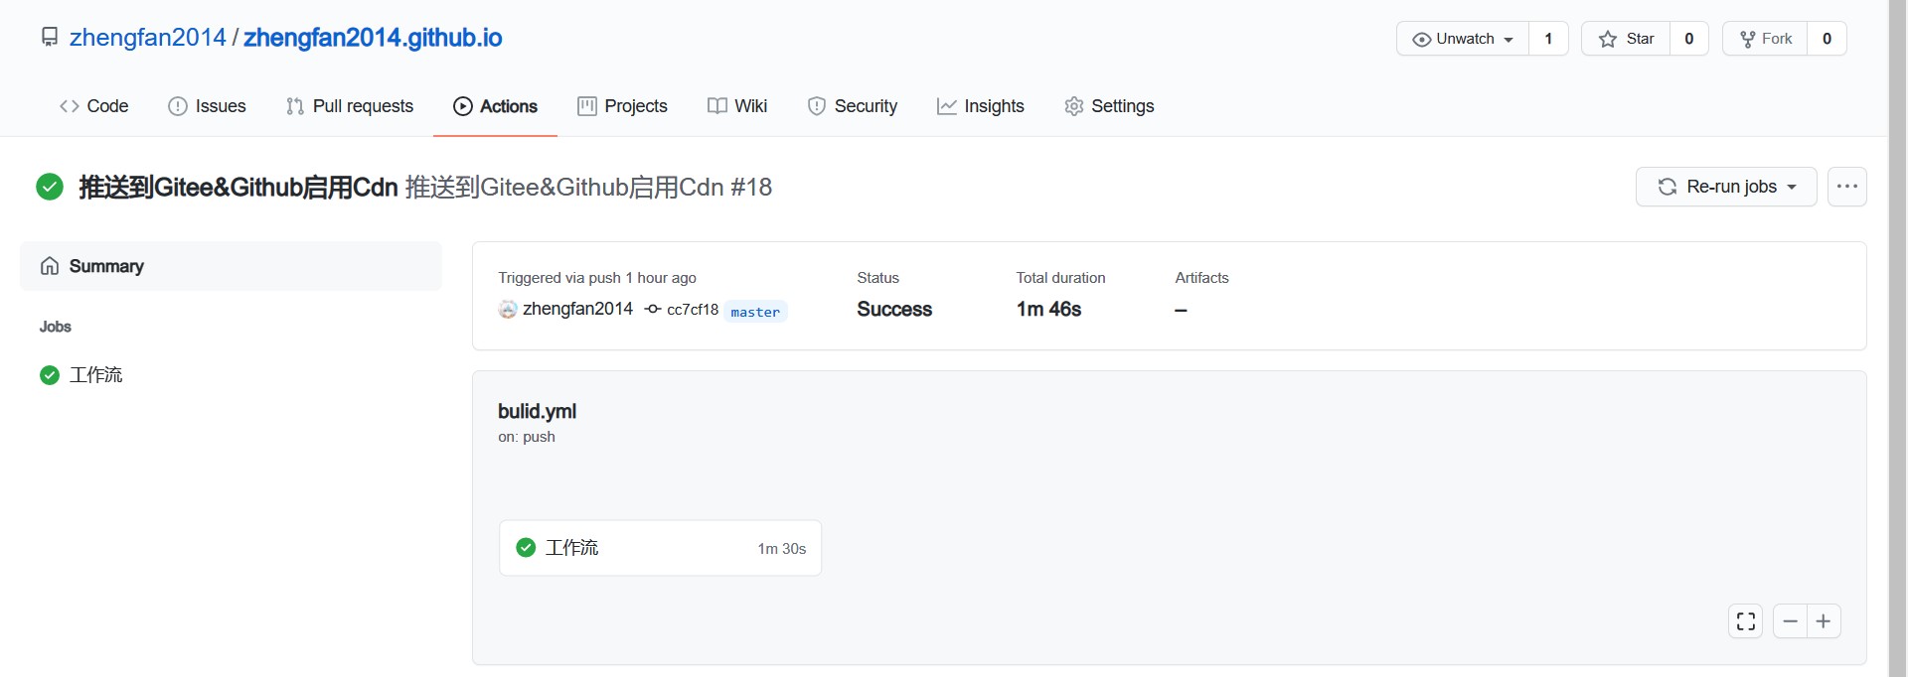Screen dimensions: 1908x677
Task: Click the stargazers count 0
Action: pyautogui.click(x=1689, y=39)
